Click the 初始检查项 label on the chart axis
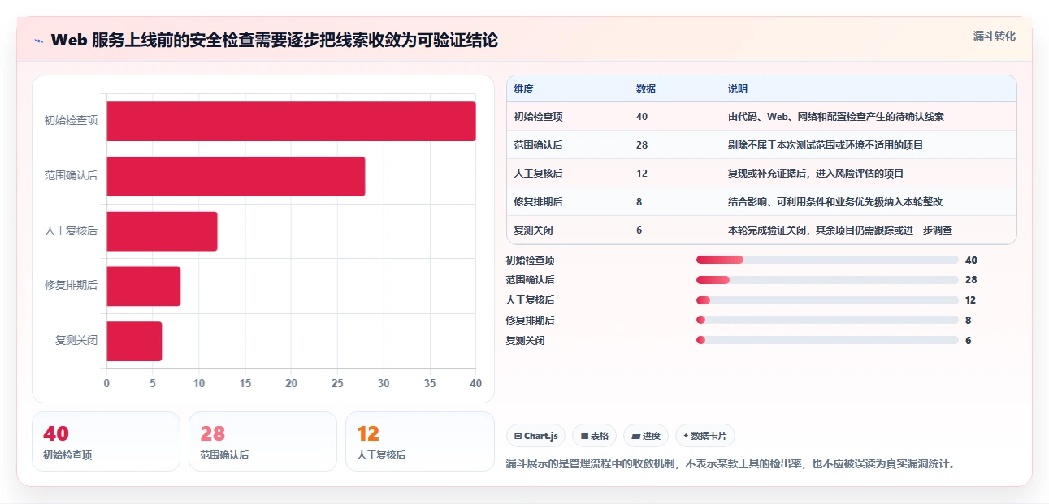 point(71,121)
